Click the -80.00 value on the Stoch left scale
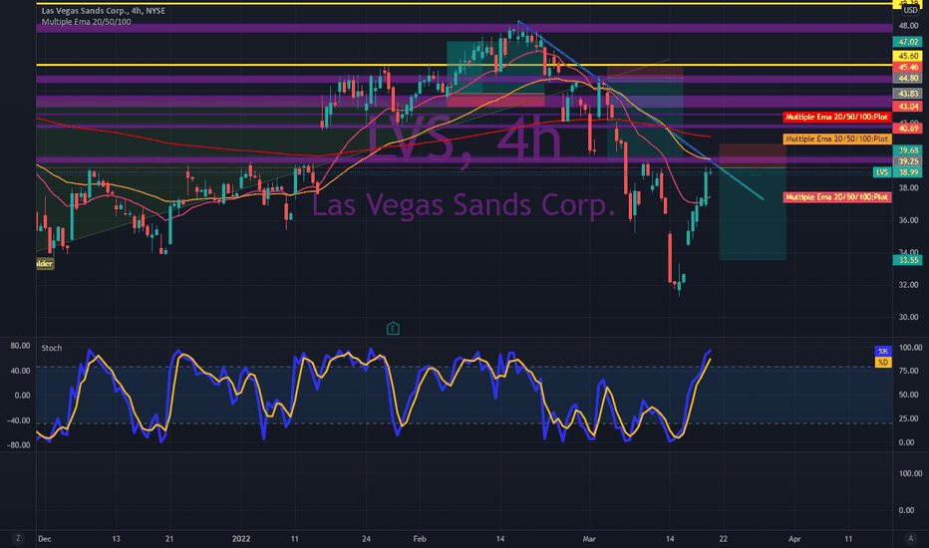Screen dimensions: 929x548 coord(18,445)
